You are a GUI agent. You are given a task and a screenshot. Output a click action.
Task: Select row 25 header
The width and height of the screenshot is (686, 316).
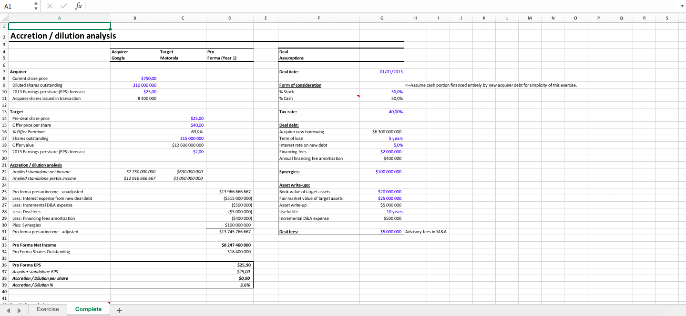point(4,191)
